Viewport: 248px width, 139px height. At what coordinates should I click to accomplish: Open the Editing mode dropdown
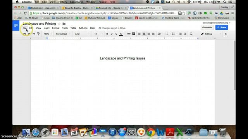click(x=211, y=34)
